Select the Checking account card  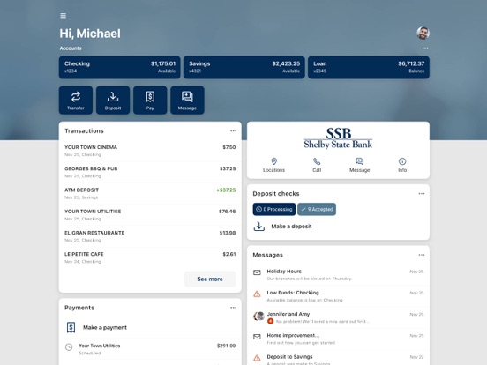pos(120,67)
